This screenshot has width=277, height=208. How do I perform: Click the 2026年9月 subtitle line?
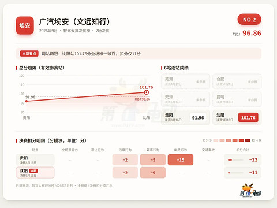tap(74, 31)
